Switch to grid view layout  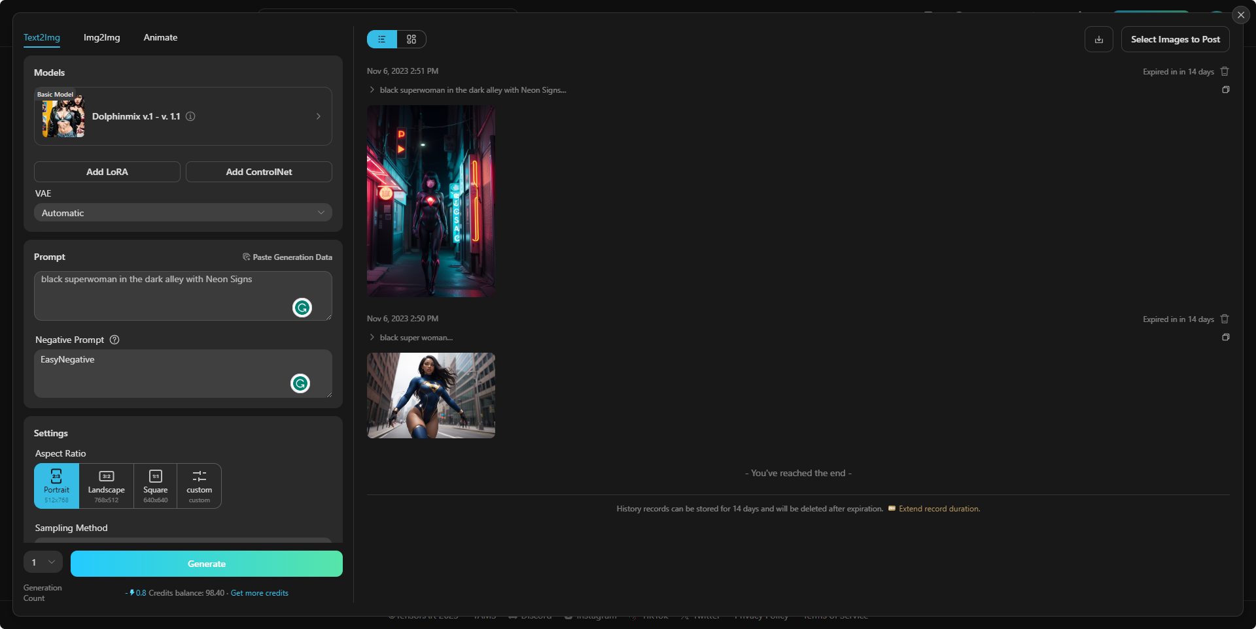[x=411, y=39]
